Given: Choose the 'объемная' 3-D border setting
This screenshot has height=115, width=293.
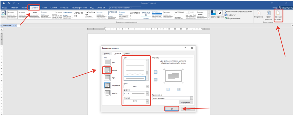Looking at the screenshot, I should (x=107, y=85).
